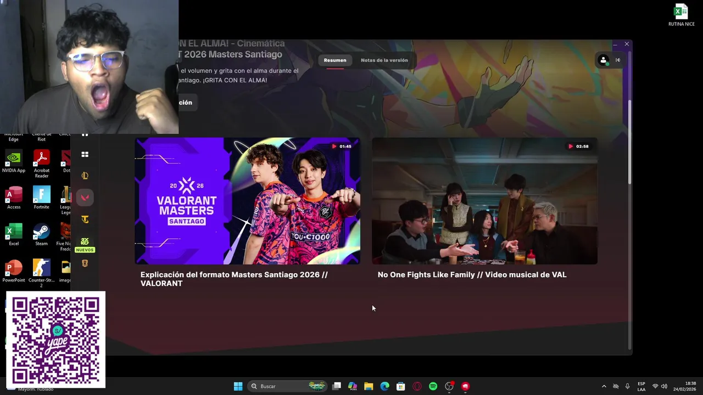The height and width of the screenshot is (395, 703).
Task: Close the Riot Client window
Action: (627, 44)
